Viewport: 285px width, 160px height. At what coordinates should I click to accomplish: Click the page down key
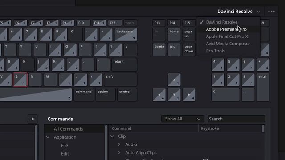tap(189, 49)
